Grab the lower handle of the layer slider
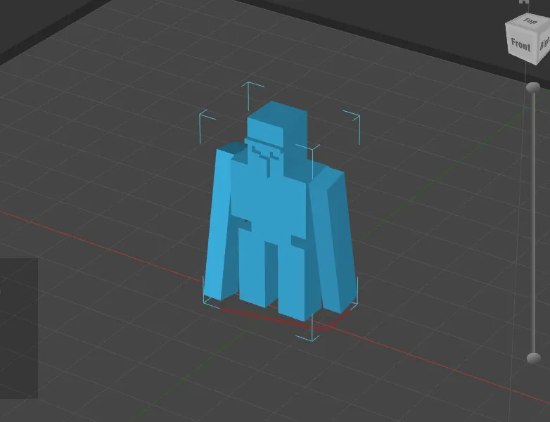This screenshot has width=550, height=422. pyautogui.click(x=534, y=358)
